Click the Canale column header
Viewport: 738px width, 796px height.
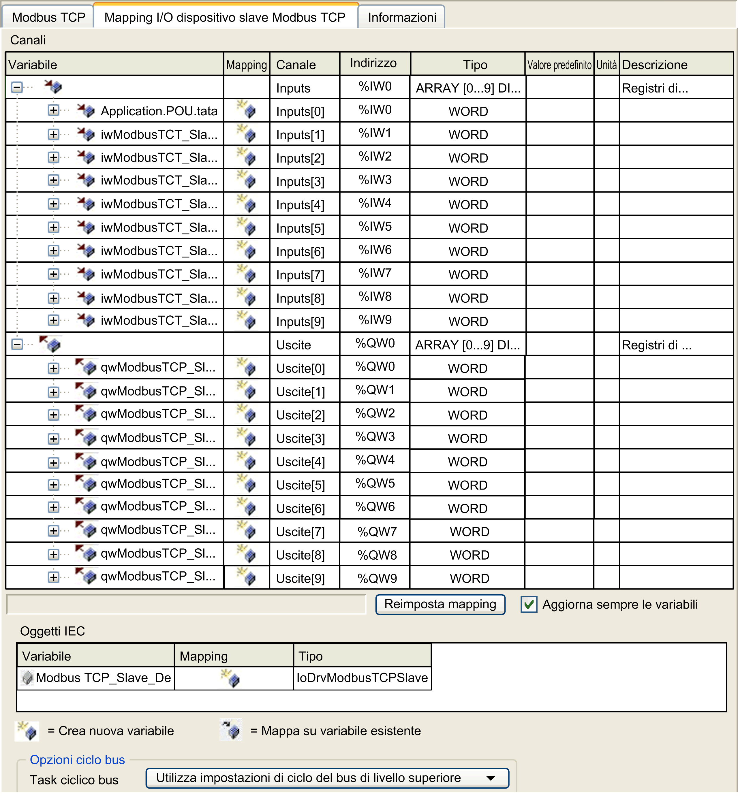pyautogui.click(x=305, y=64)
